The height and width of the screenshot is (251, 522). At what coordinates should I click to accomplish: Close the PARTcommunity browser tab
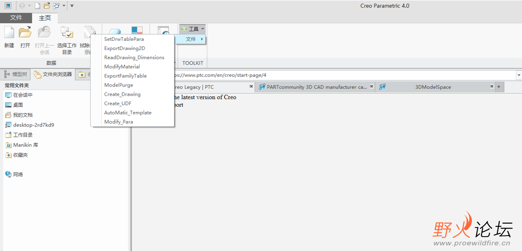point(372,87)
